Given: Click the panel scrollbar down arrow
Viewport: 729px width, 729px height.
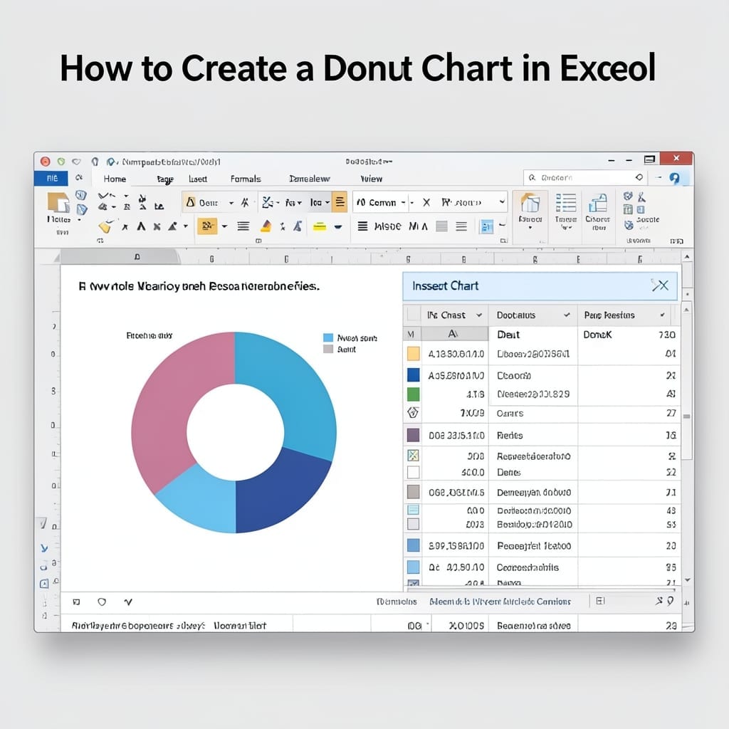Looking at the screenshot, I should (688, 580).
